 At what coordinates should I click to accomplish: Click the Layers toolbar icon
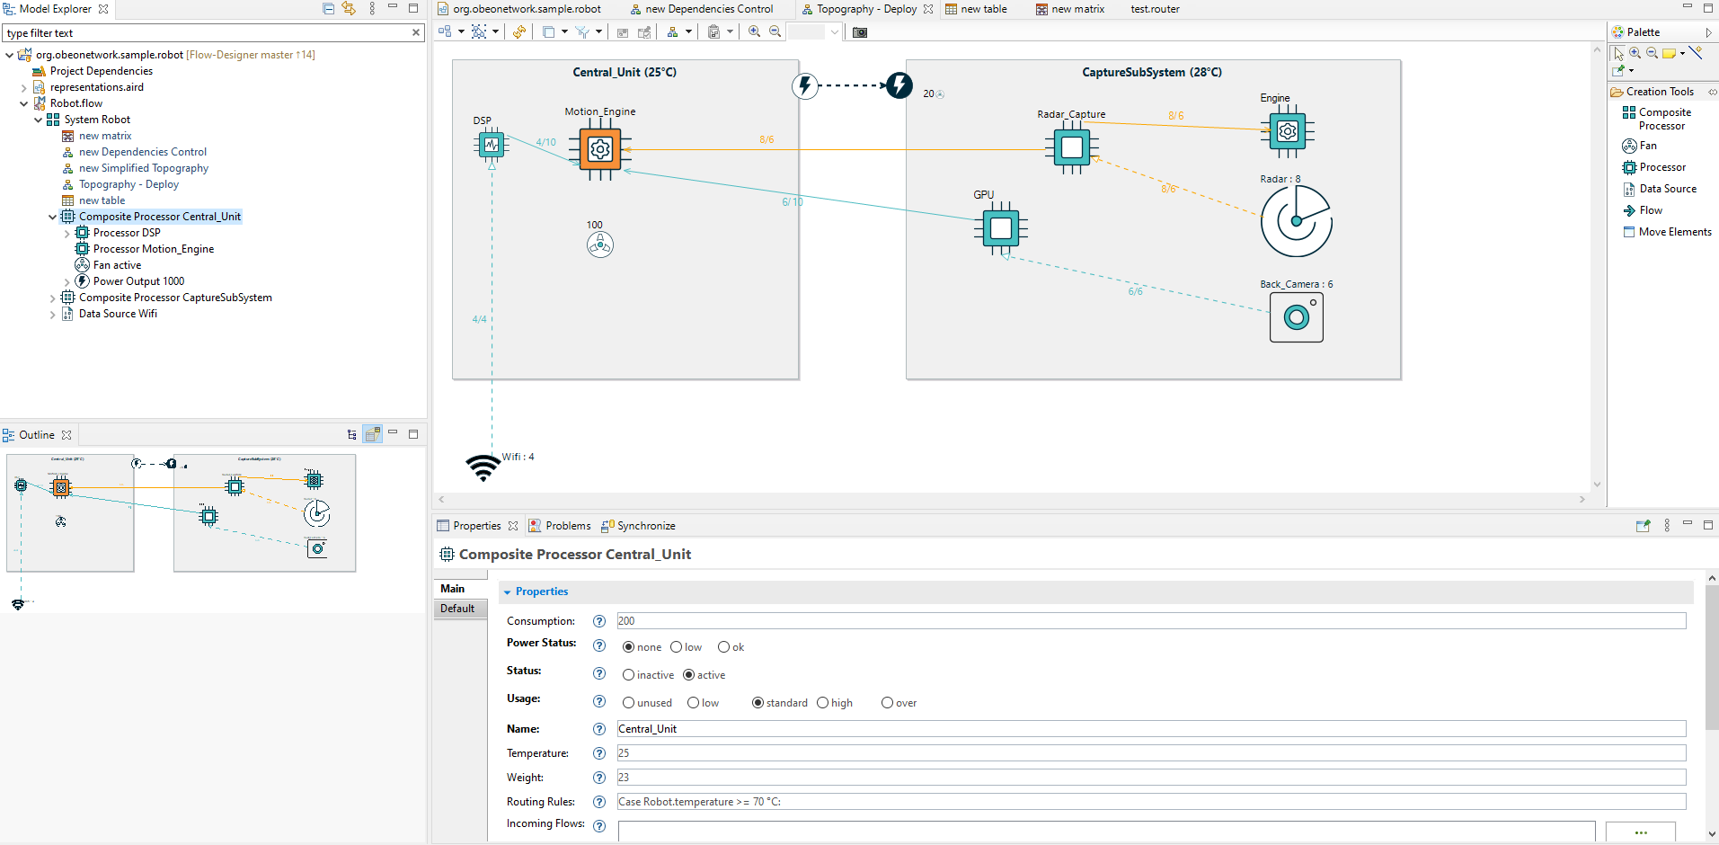click(x=548, y=31)
